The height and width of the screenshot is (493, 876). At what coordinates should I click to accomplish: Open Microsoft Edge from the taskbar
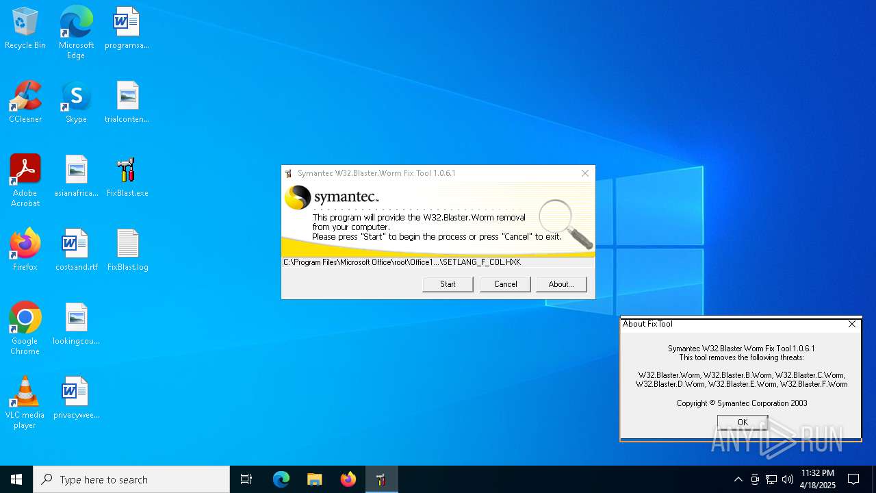coord(281,479)
